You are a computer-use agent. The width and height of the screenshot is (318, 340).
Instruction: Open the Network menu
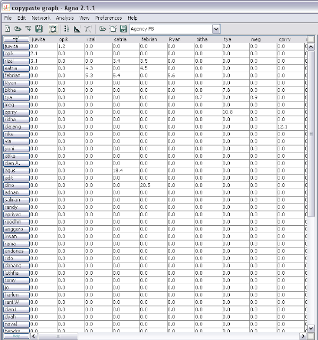pyautogui.click(x=41, y=18)
